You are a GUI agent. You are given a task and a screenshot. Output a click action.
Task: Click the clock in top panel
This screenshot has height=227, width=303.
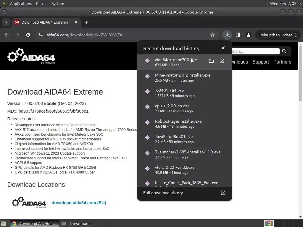click(286, 4)
